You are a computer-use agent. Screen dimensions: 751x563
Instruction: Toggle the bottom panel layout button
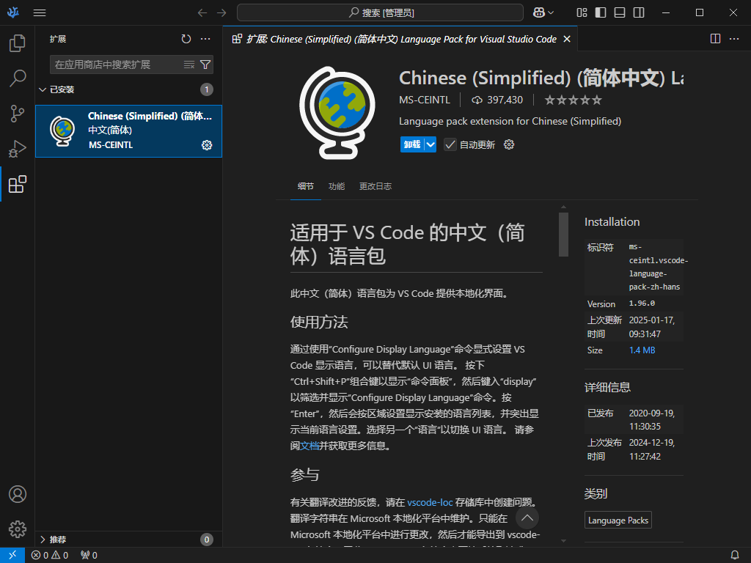[x=620, y=12]
